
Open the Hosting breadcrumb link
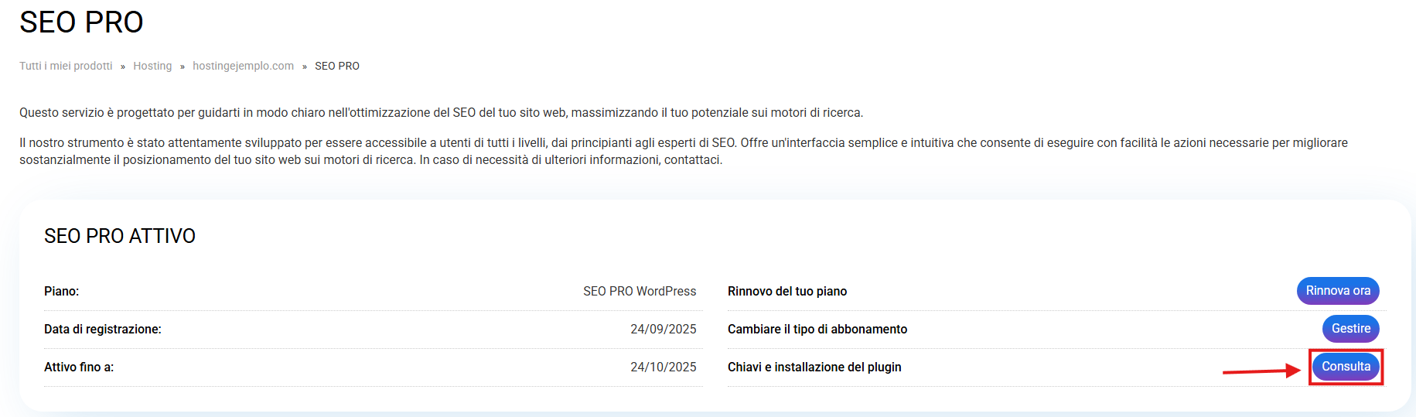pyautogui.click(x=152, y=66)
